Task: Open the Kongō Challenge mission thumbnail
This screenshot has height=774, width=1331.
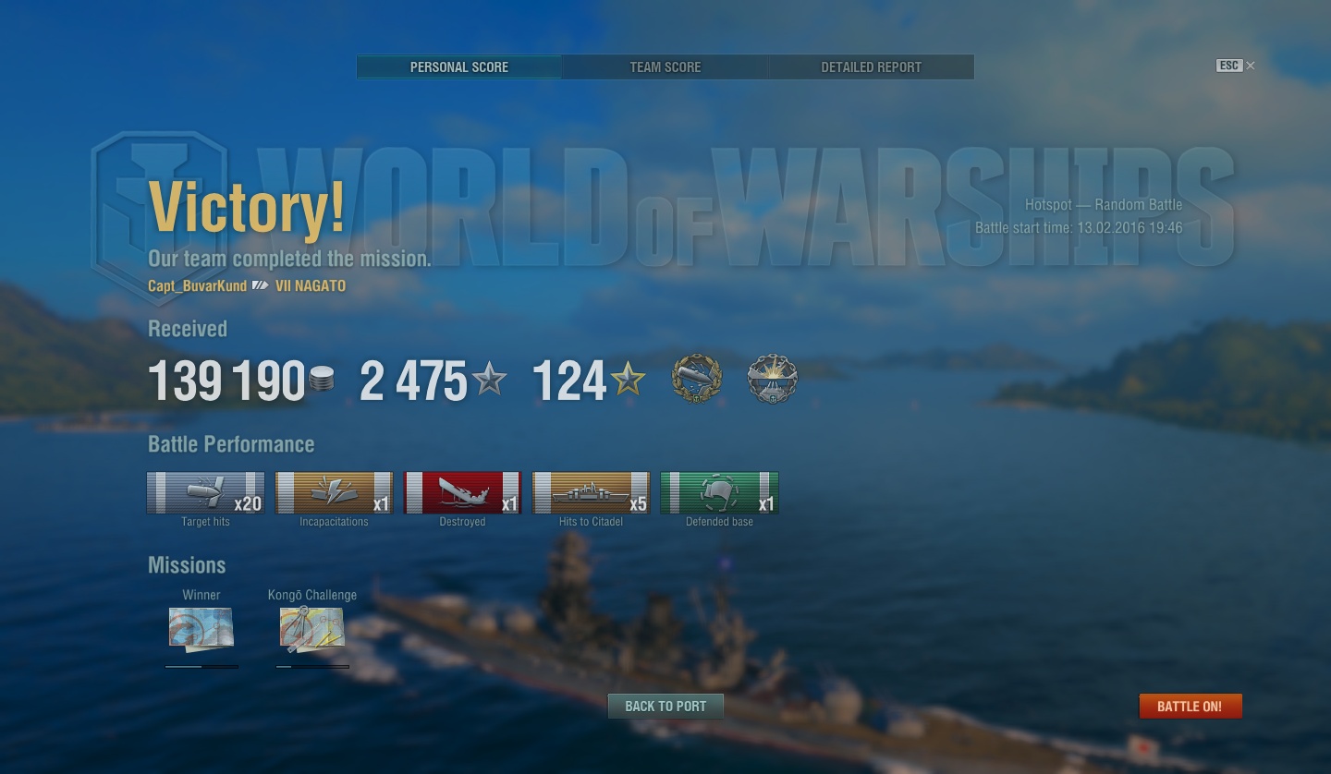Action: pyautogui.click(x=312, y=630)
